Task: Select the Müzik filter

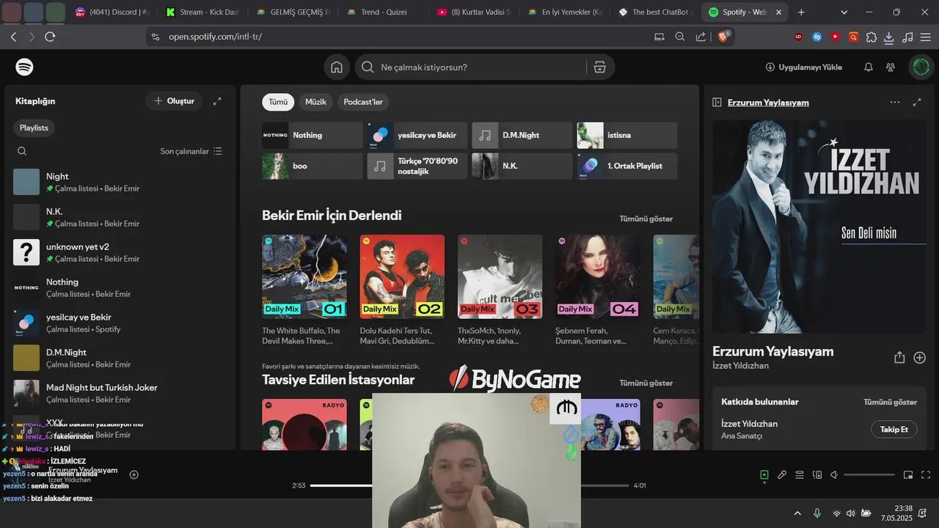Action: [315, 102]
